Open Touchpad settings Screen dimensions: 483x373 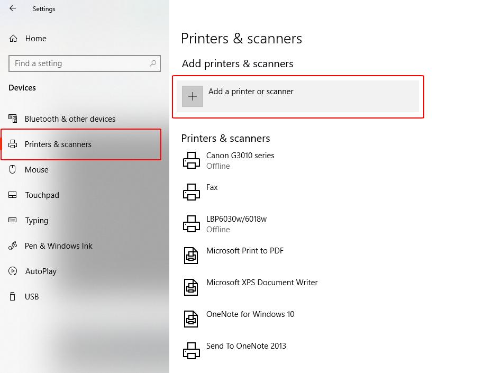(x=42, y=195)
